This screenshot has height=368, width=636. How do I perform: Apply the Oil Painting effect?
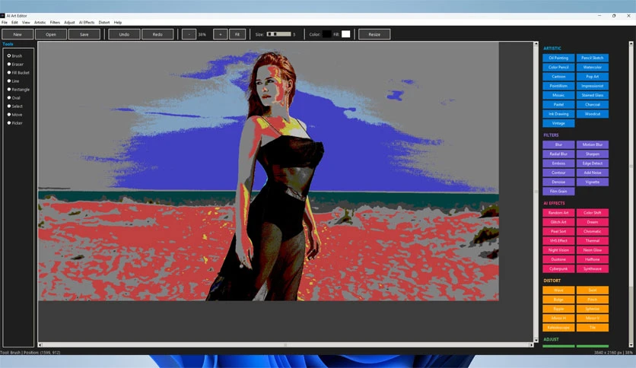coord(558,58)
